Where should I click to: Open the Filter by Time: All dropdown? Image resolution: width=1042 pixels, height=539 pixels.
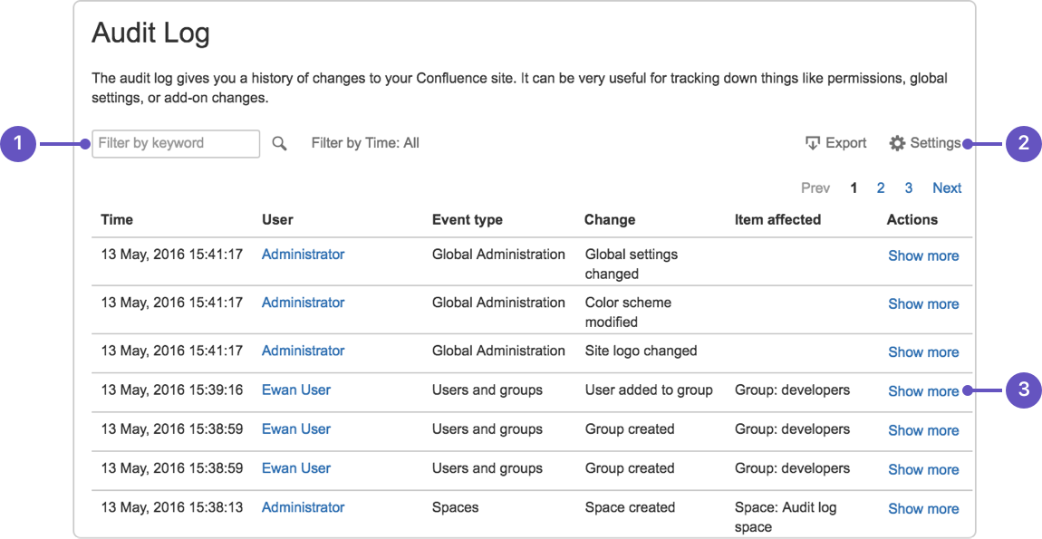tap(365, 143)
